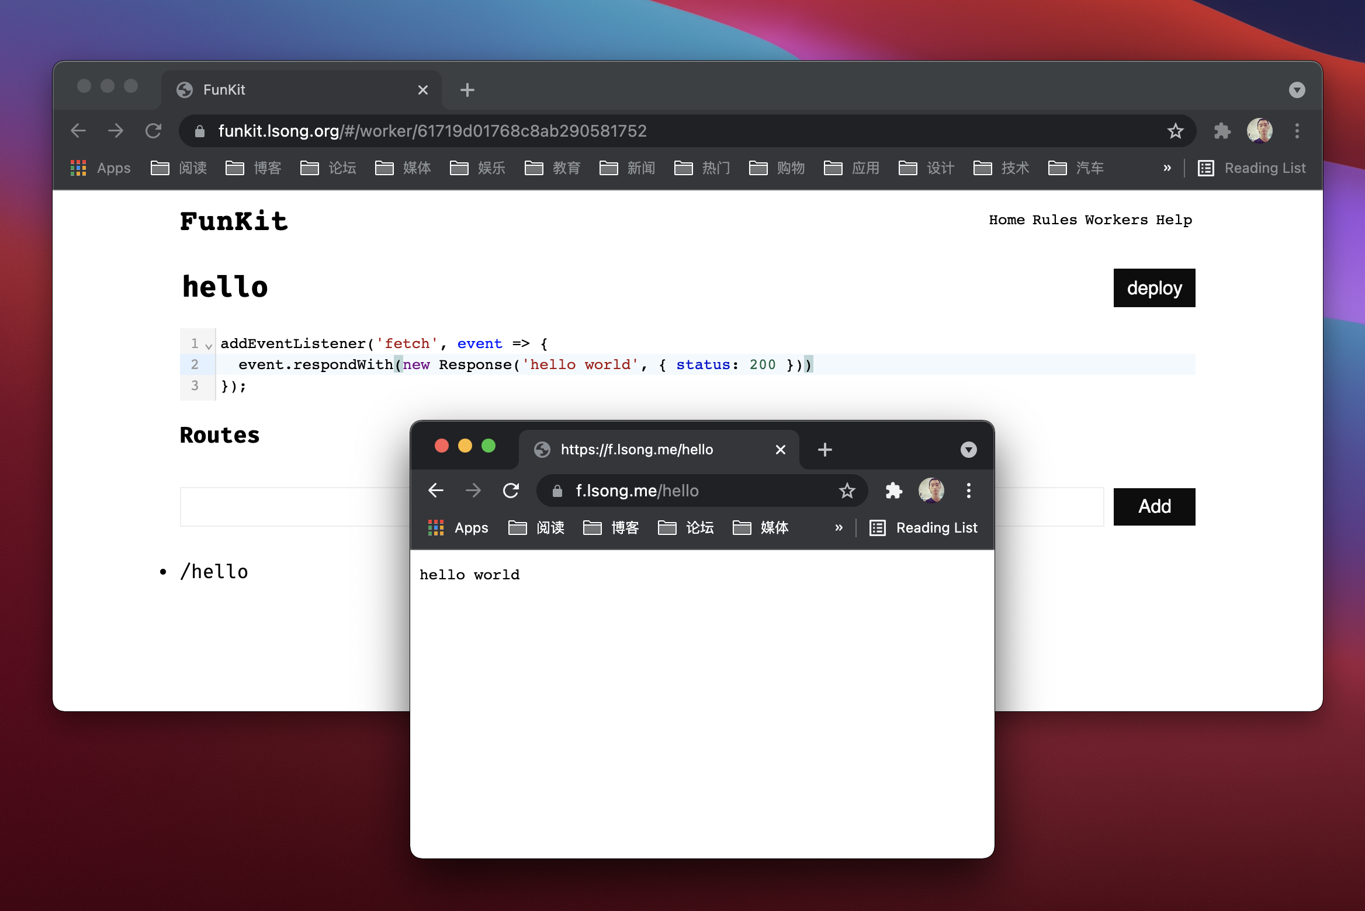Click the back arrow in front window
The height and width of the screenshot is (911, 1365).
tap(436, 491)
